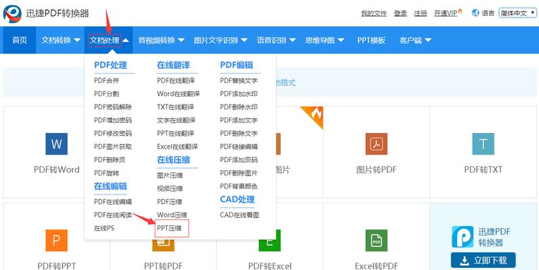Open PDF背景颜色 menu entry

(x=239, y=186)
